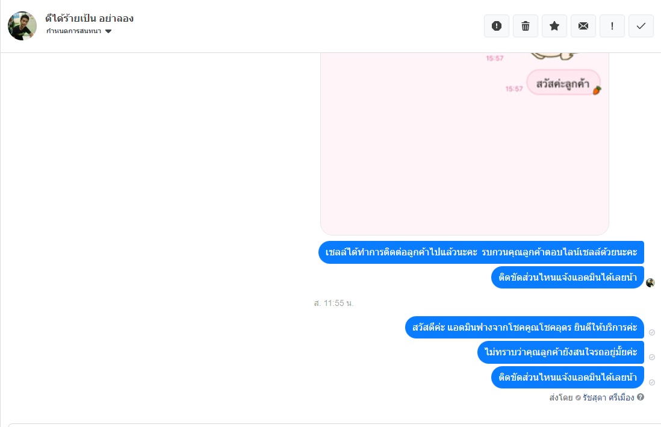Open the pink chat screenshot image
The height and width of the screenshot is (427, 661).
click(465, 143)
